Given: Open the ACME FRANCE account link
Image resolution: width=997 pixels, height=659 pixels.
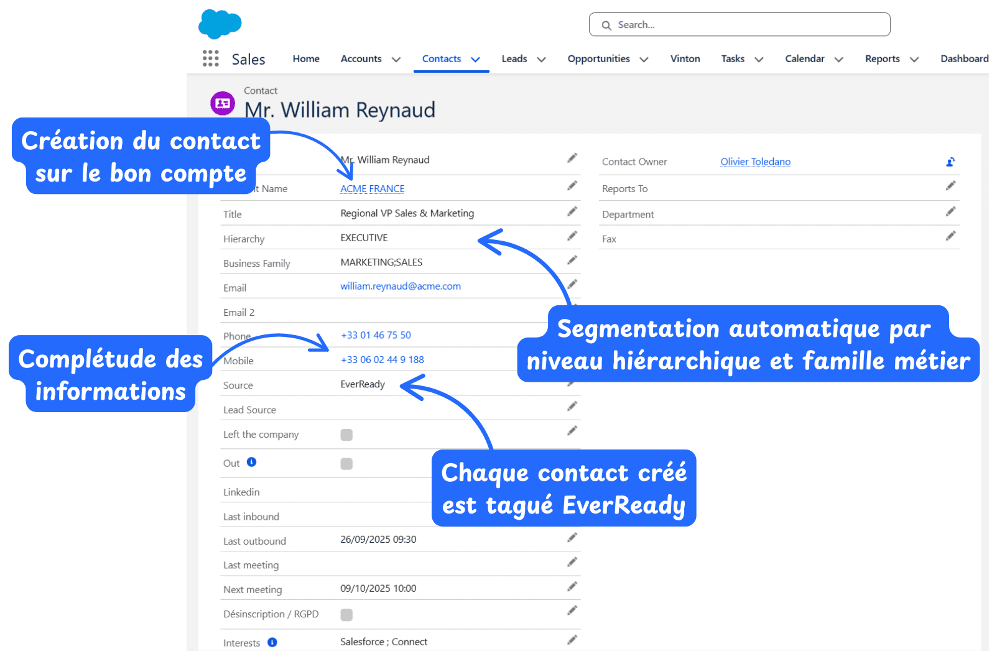Looking at the screenshot, I should tap(372, 189).
